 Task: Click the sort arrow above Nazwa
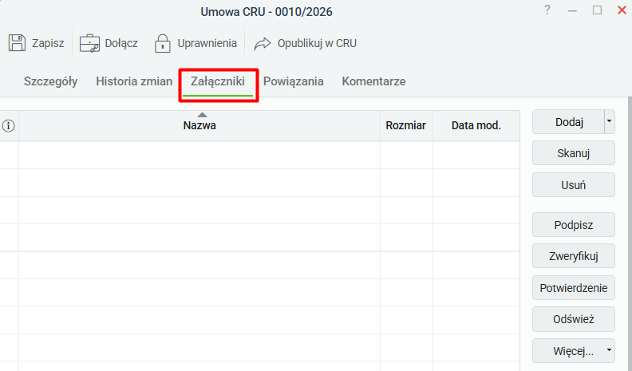point(203,115)
